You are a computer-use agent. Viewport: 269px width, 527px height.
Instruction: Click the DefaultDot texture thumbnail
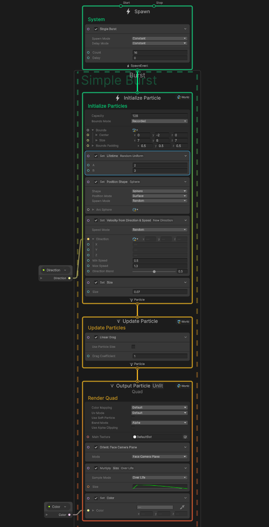pyautogui.click(x=135, y=437)
